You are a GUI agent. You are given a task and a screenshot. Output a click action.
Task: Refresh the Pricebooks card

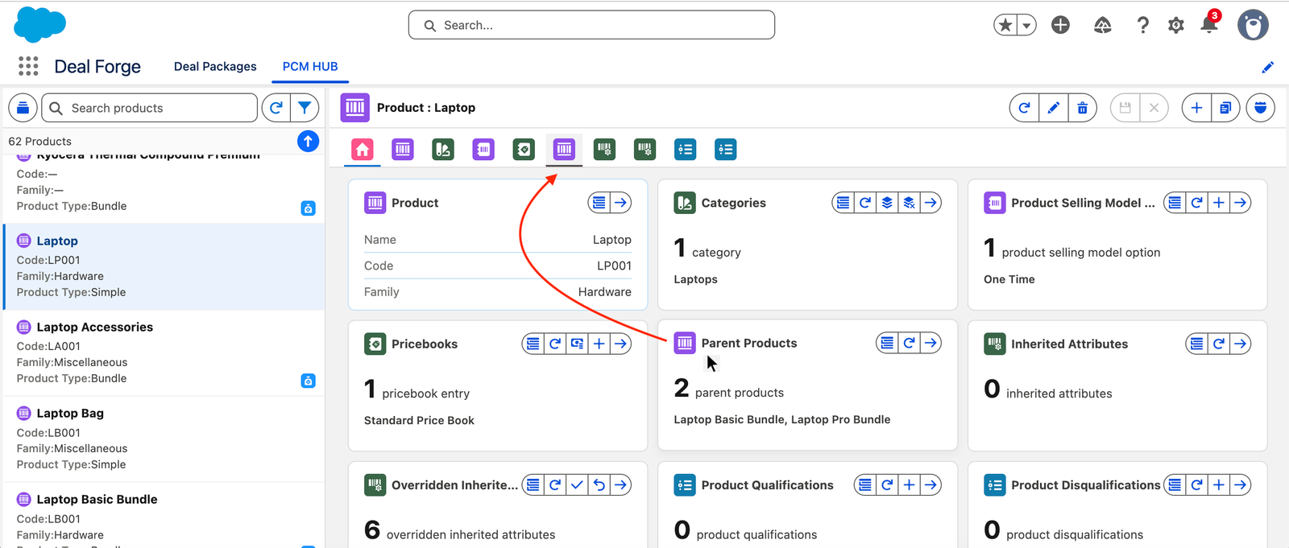coord(555,344)
